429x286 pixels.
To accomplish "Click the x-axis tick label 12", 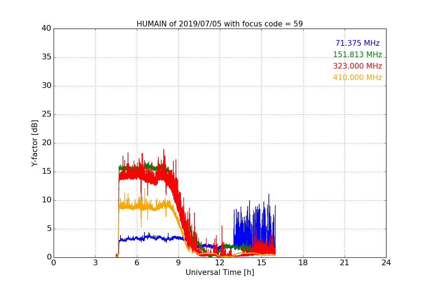I will pyautogui.click(x=220, y=263).
